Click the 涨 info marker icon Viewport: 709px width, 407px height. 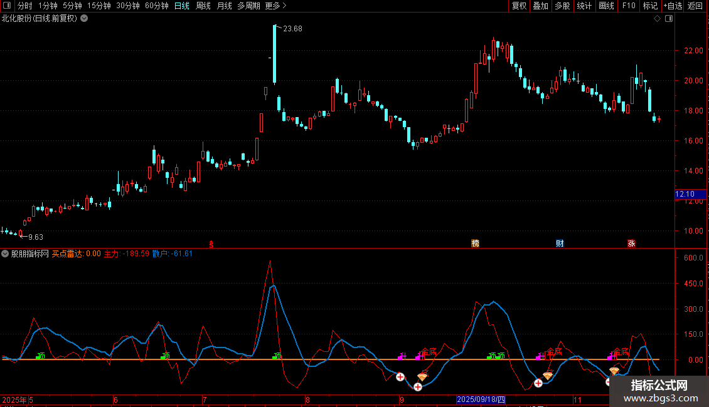[x=631, y=243]
